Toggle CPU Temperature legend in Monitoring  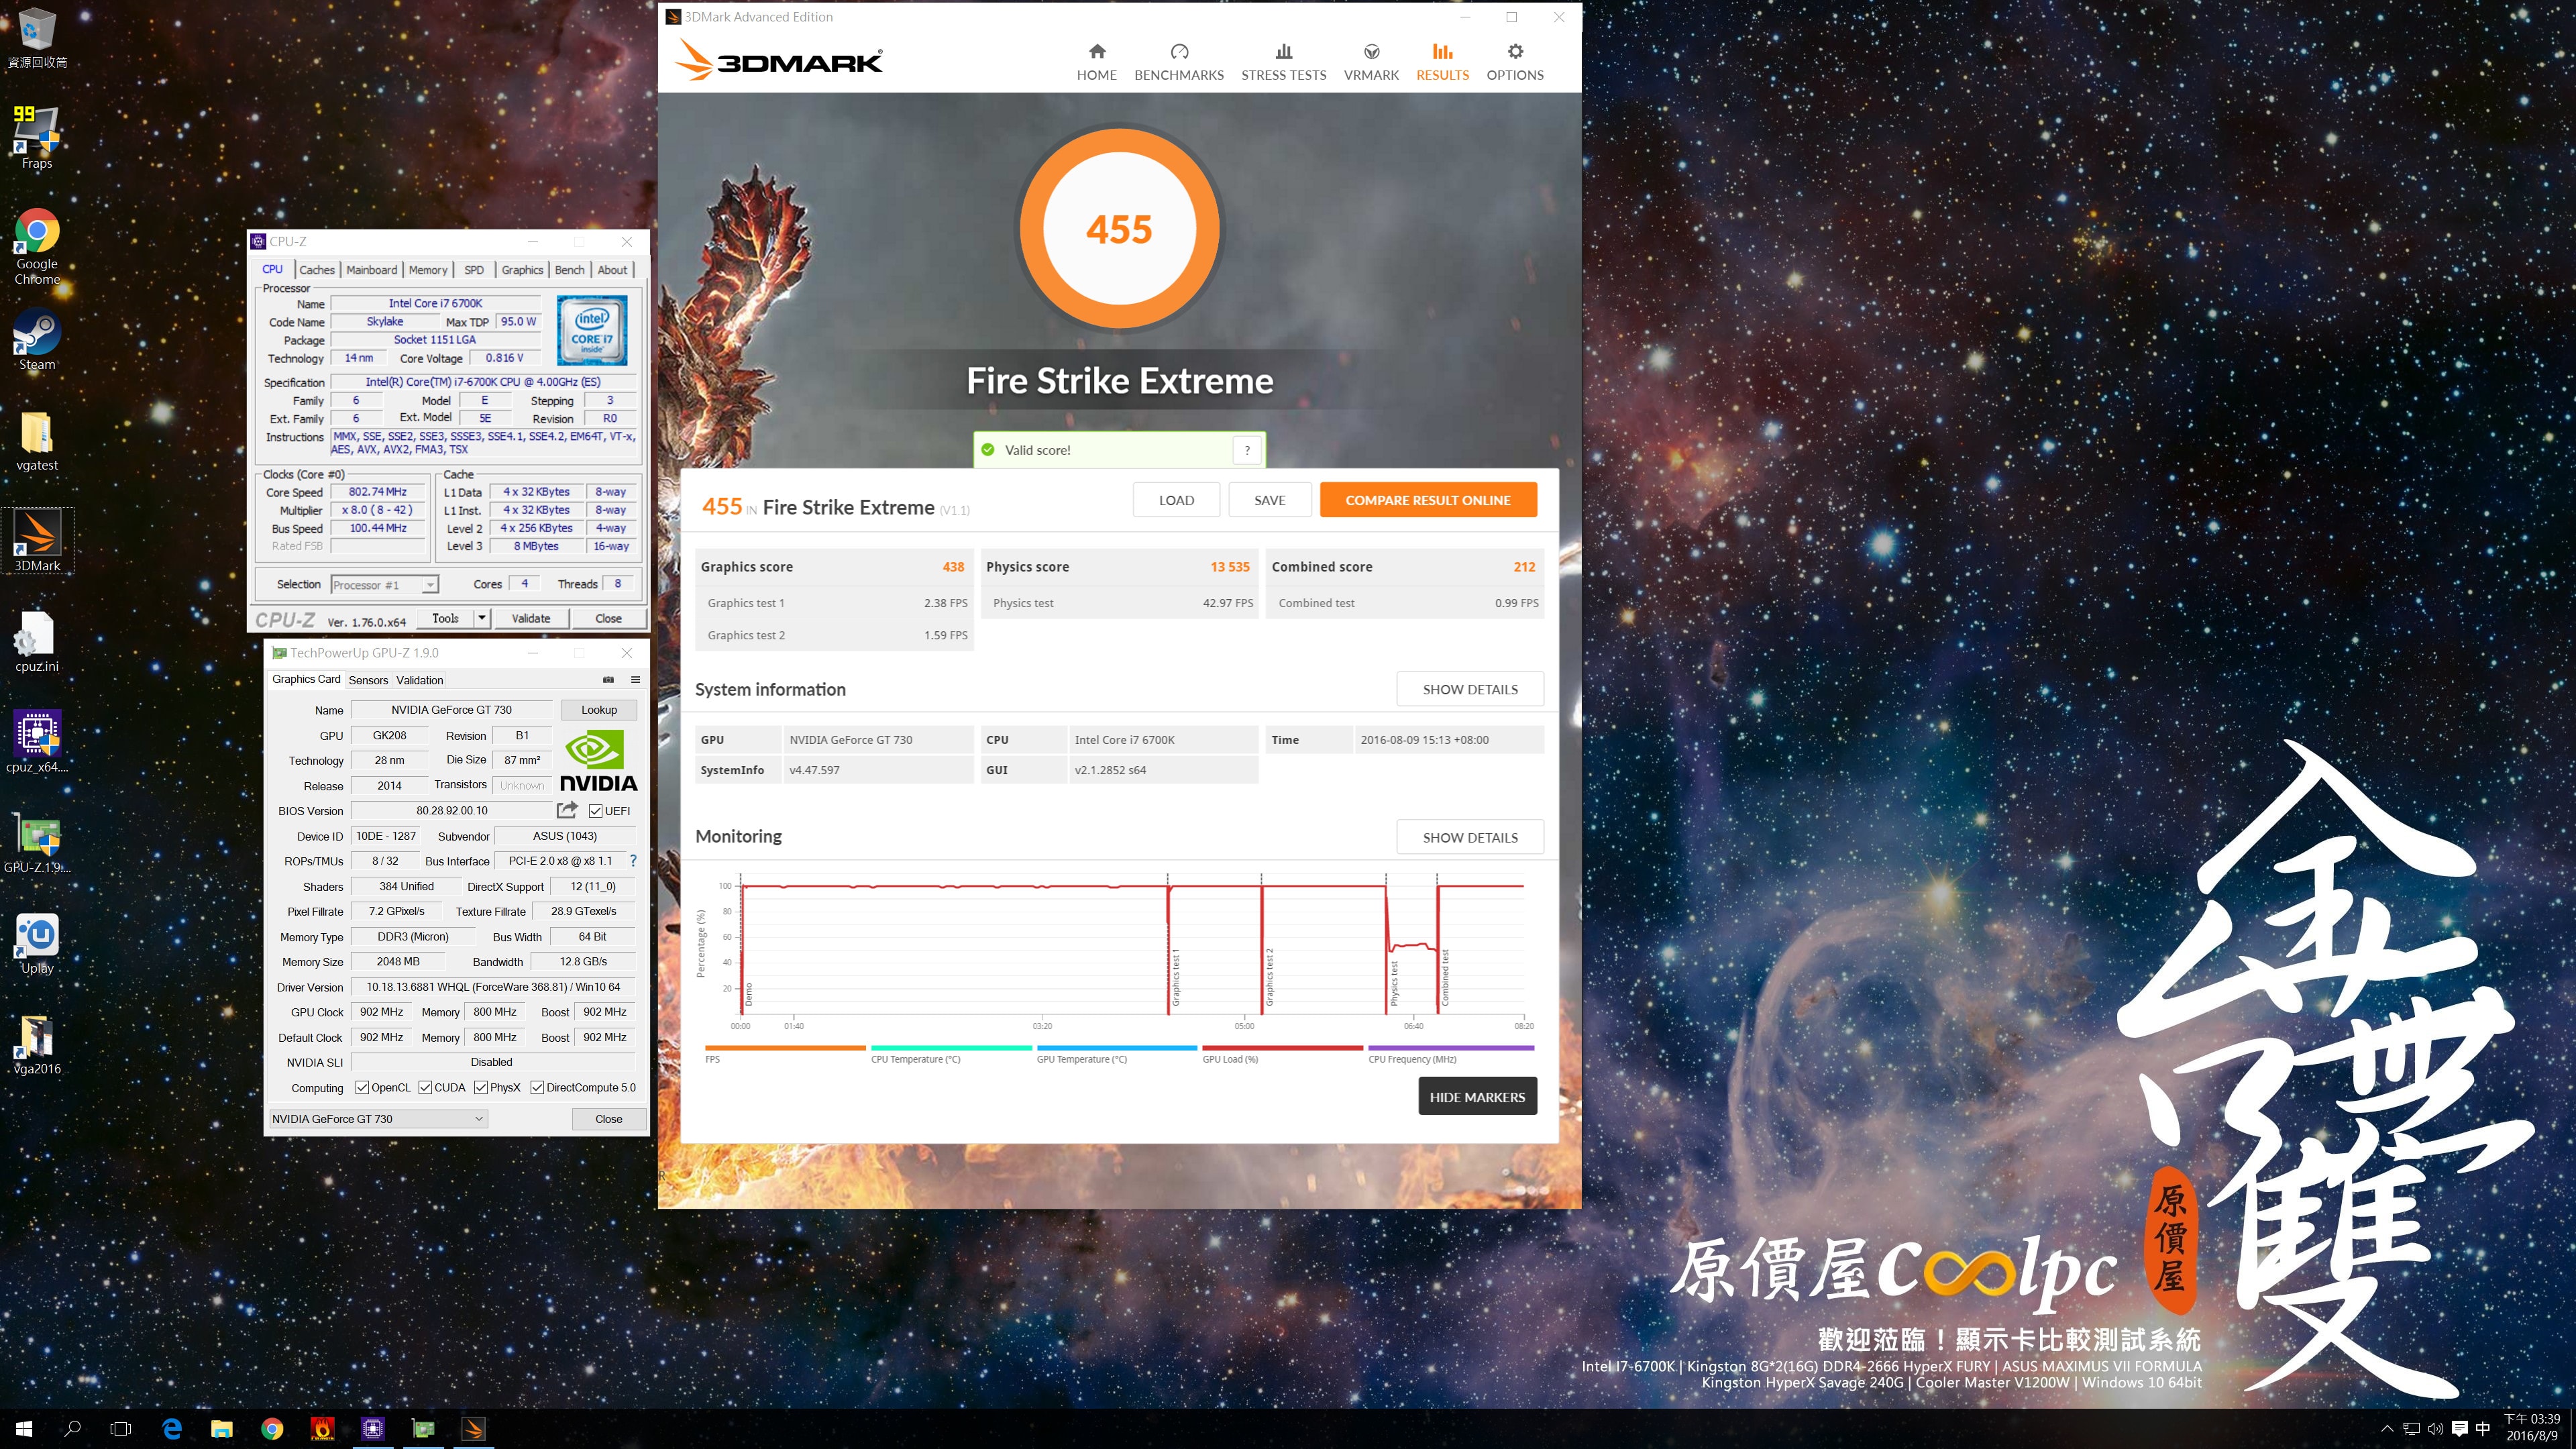[x=951, y=1053]
